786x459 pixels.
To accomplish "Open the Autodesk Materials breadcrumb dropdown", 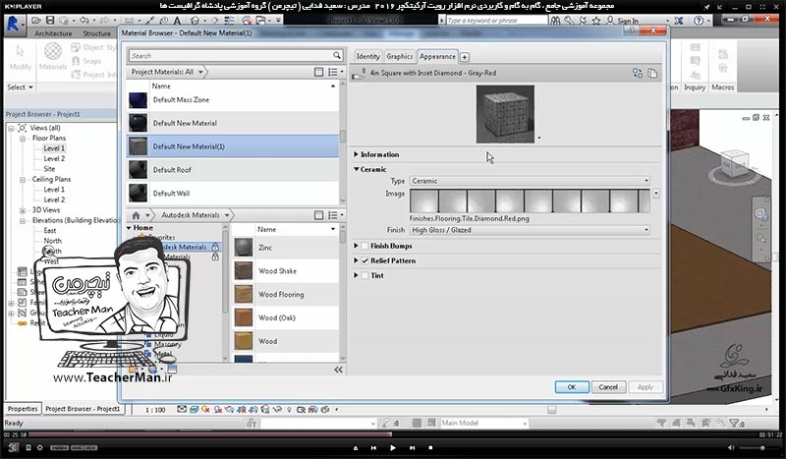I will point(227,215).
